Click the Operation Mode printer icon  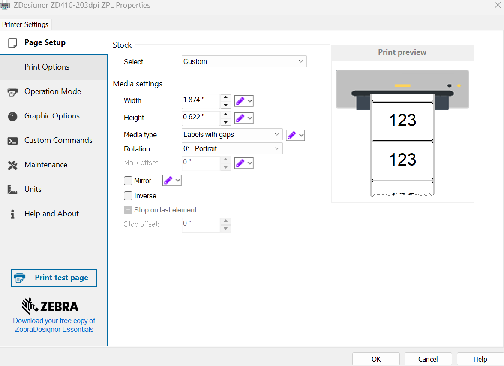12,92
